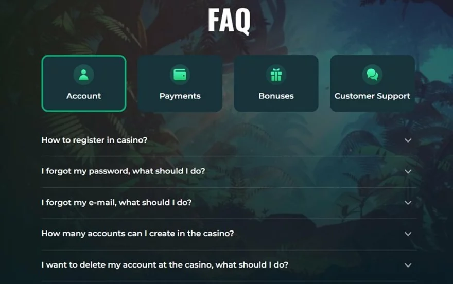Click the Account person icon
453x284 pixels.
pyautogui.click(x=84, y=75)
